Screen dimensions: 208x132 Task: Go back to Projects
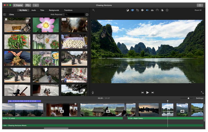pos(18,5)
